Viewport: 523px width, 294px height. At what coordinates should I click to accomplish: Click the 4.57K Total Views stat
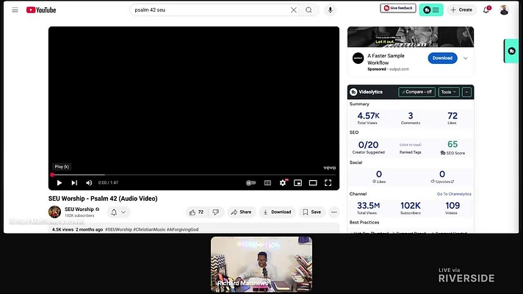(x=368, y=118)
